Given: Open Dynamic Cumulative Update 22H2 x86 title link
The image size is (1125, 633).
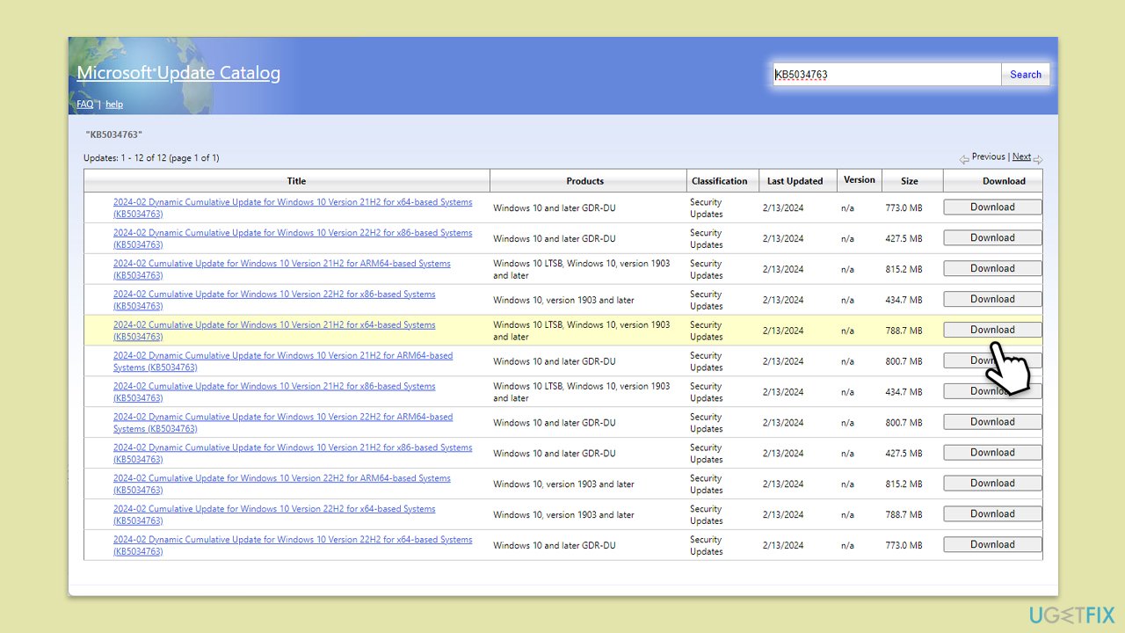Looking at the screenshot, I should [293, 238].
